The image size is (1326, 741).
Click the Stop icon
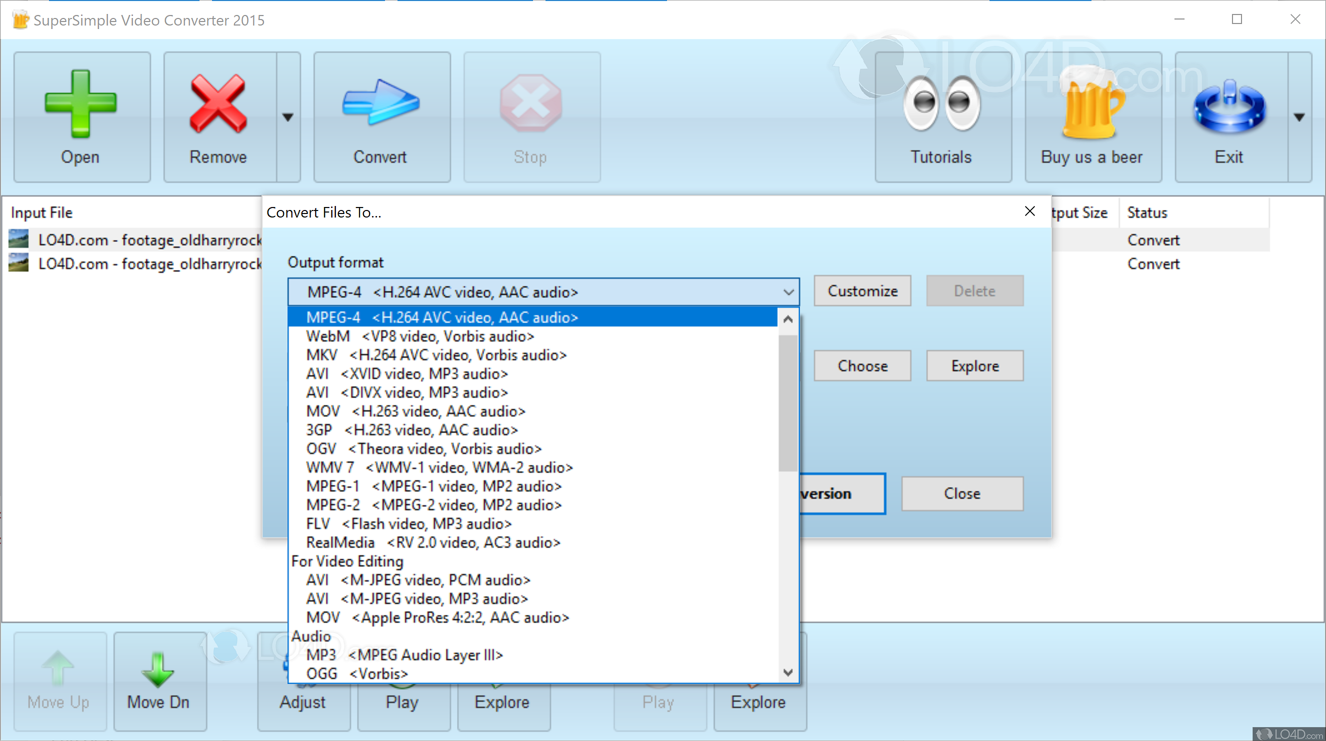pos(530,116)
